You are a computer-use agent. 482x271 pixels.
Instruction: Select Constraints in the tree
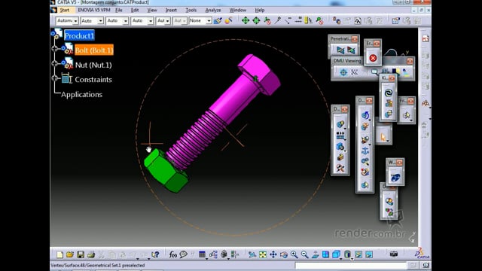93,80
